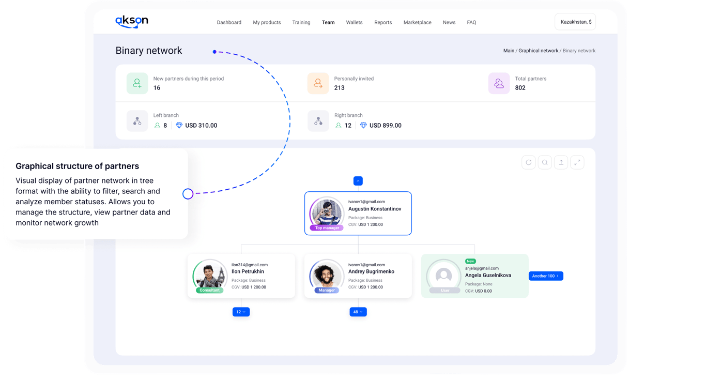Click the Total partners purple icon

click(499, 83)
